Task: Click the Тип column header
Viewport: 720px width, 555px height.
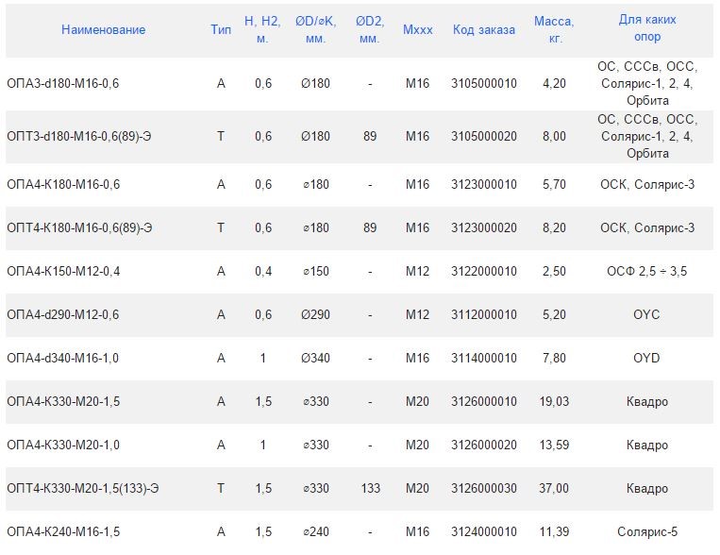Action: 221,29
